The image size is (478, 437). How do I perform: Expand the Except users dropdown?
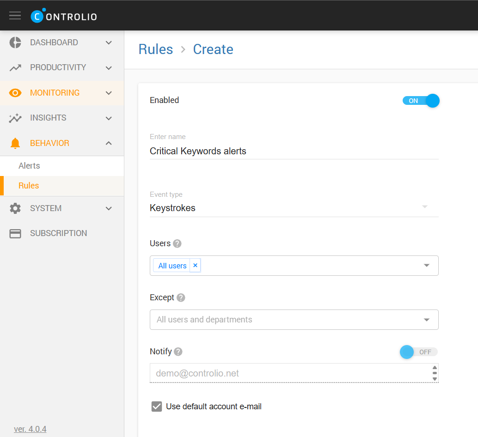pyautogui.click(x=294, y=320)
